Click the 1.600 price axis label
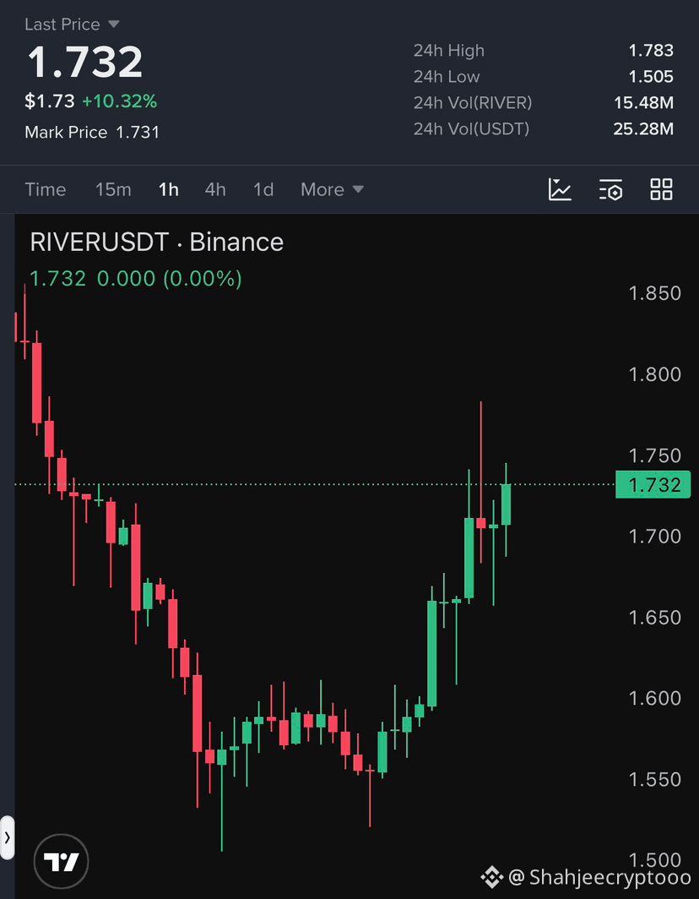 655,698
